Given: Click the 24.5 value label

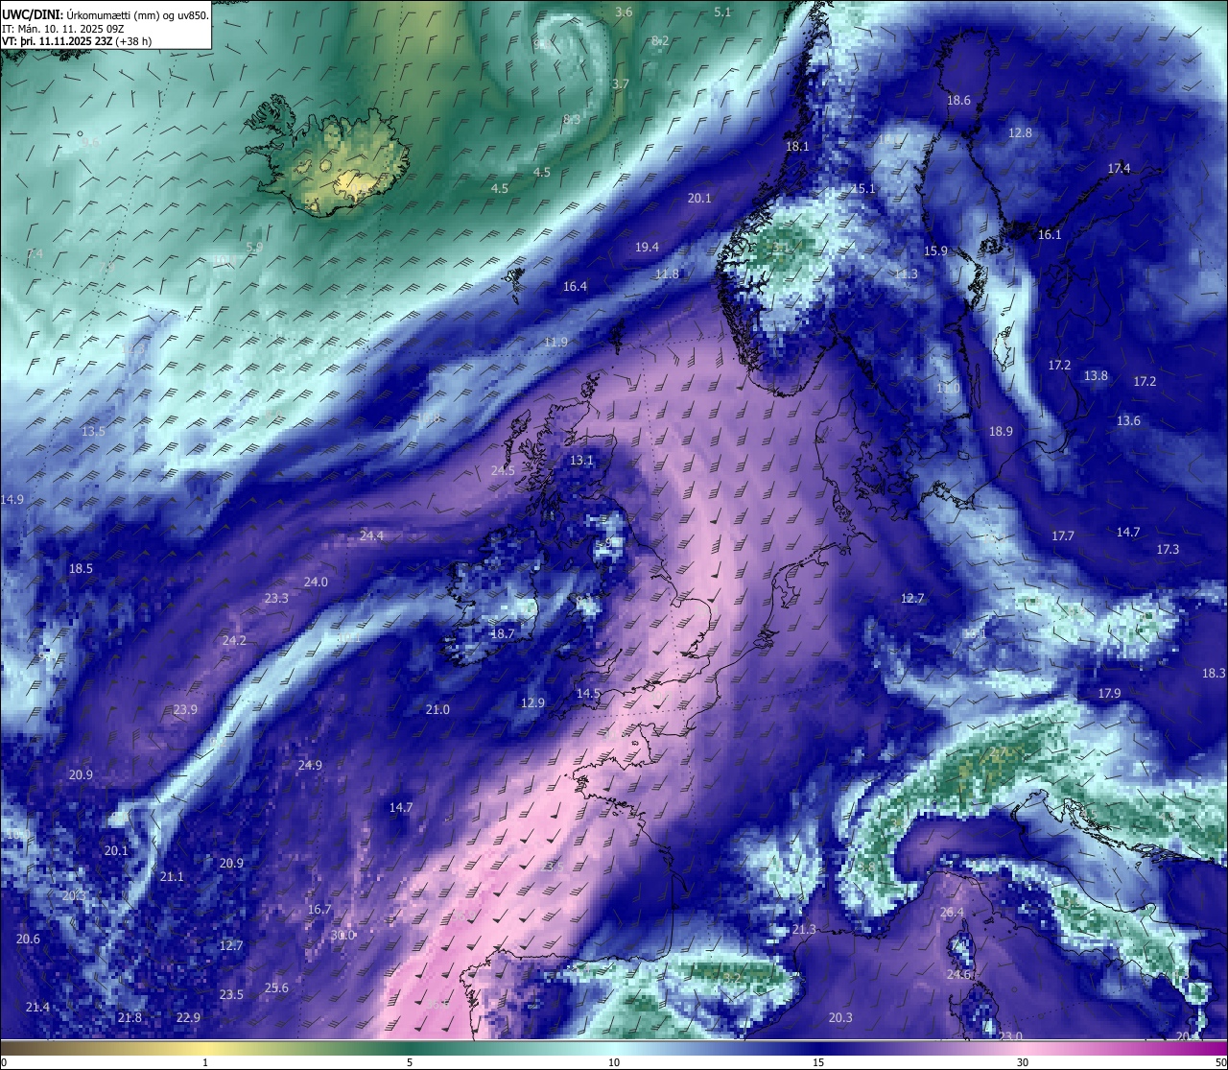Looking at the screenshot, I should [x=503, y=470].
